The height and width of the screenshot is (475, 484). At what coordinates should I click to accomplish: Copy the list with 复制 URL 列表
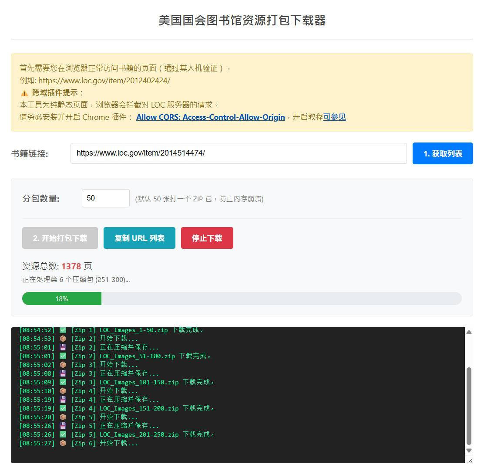tap(139, 238)
